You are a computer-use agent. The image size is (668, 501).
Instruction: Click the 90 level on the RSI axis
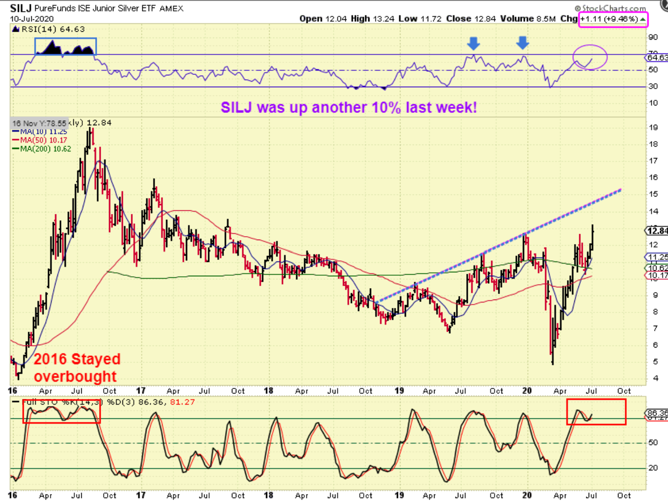coord(653,37)
